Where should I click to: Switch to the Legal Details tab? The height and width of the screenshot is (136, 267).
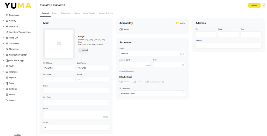coord(89,13)
